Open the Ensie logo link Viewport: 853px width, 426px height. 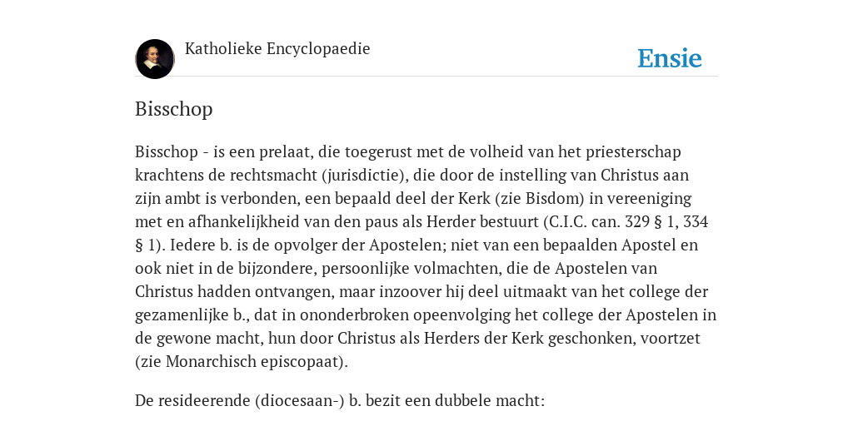point(670,58)
